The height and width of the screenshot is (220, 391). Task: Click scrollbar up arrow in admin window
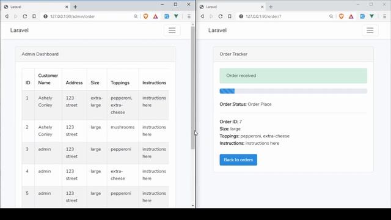(193, 24)
